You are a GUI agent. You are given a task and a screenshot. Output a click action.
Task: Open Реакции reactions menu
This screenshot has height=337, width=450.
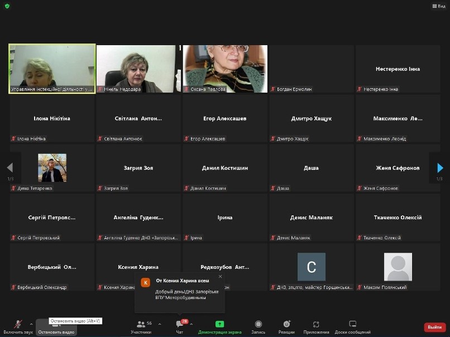pos(286,328)
